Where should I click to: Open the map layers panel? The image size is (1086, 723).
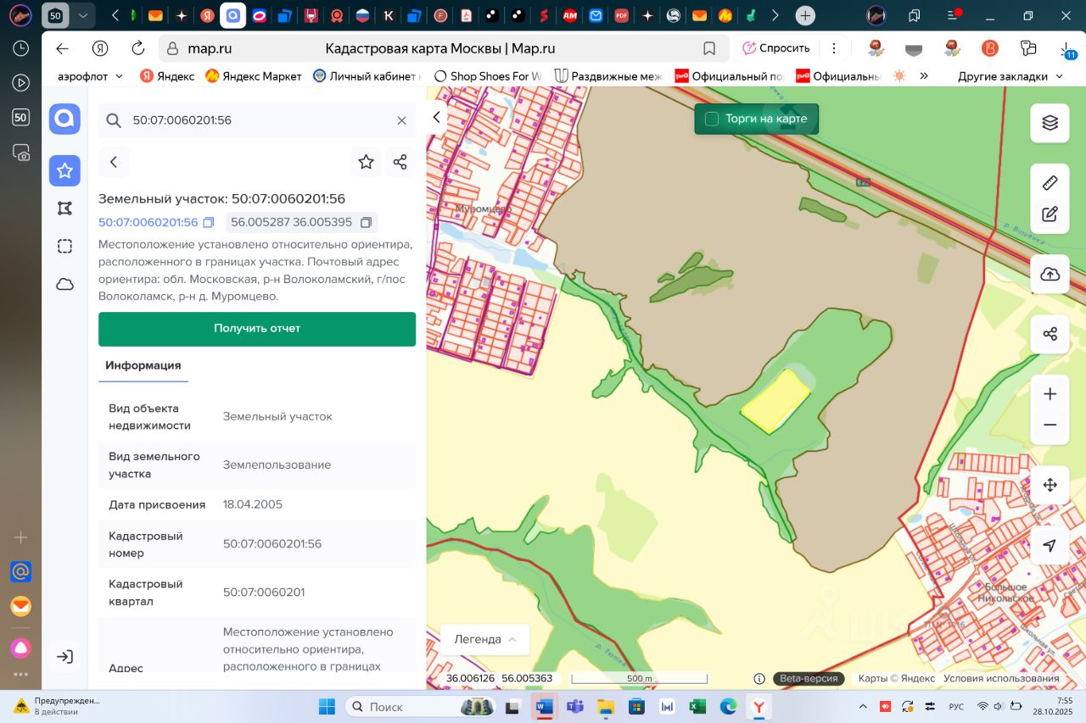tap(1050, 123)
